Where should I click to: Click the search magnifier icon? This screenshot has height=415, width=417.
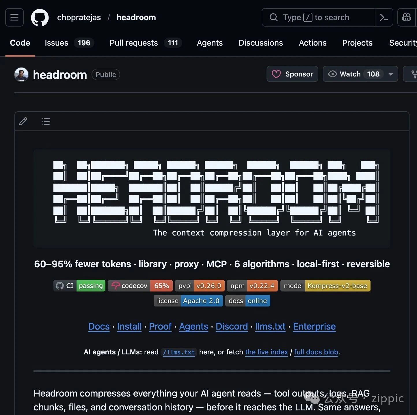(273, 17)
